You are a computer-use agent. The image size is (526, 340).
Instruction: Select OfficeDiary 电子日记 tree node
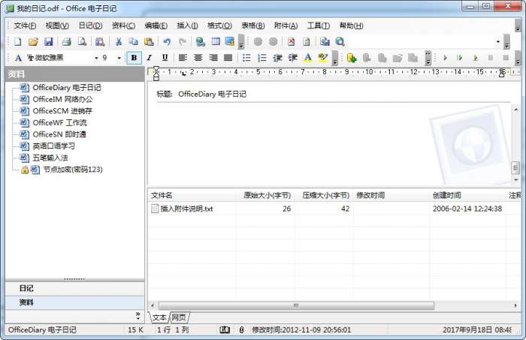pos(67,88)
